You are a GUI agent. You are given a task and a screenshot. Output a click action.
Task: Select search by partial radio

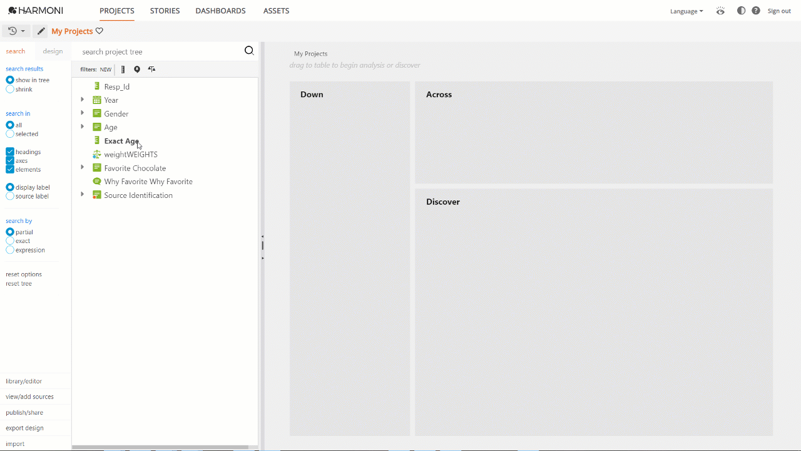pyautogui.click(x=10, y=232)
